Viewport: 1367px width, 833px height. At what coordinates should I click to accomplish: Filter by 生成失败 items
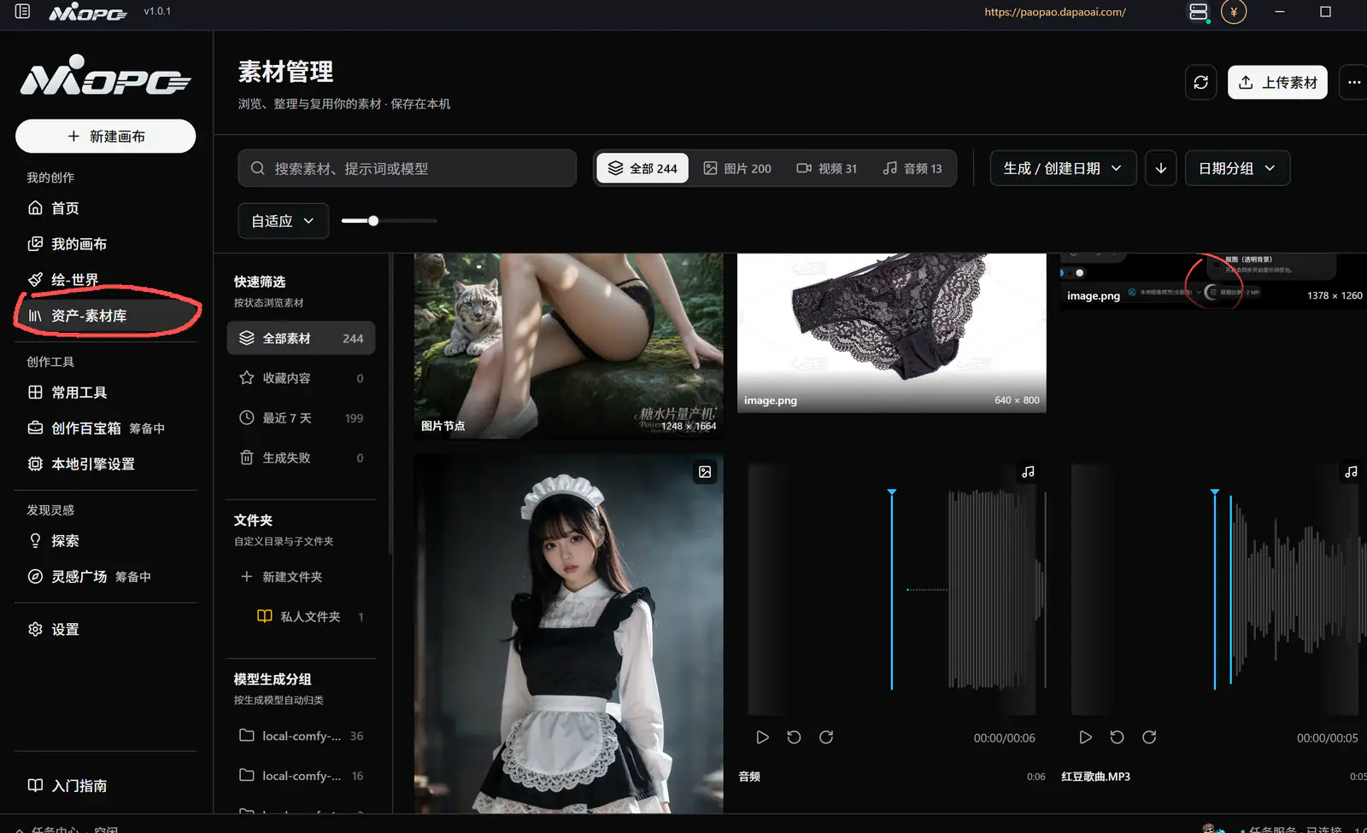pyautogui.click(x=301, y=458)
